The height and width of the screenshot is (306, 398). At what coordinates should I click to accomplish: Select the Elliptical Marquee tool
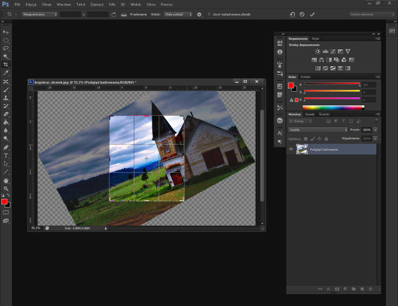tap(6, 41)
